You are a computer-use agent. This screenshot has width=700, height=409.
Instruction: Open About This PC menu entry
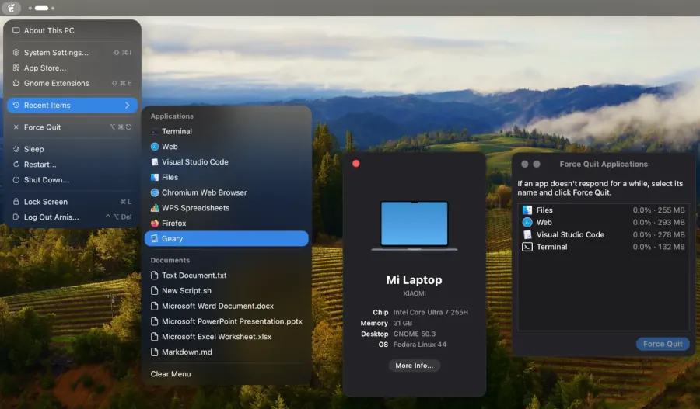72,30
